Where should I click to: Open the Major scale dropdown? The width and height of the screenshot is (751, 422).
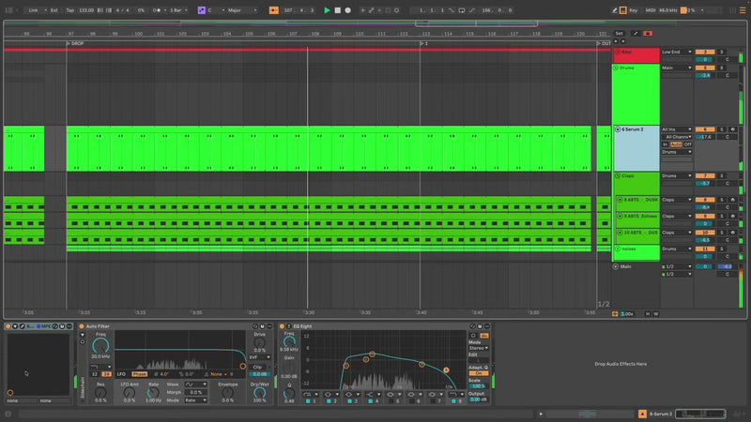pos(242,10)
